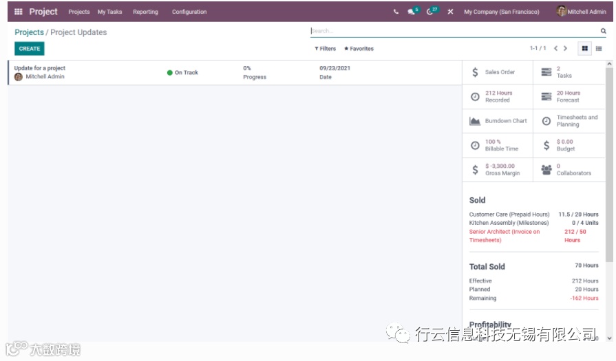Click the Remaining -162 Hours value
This screenshot has width=616, height=361.
coord(584,298)
